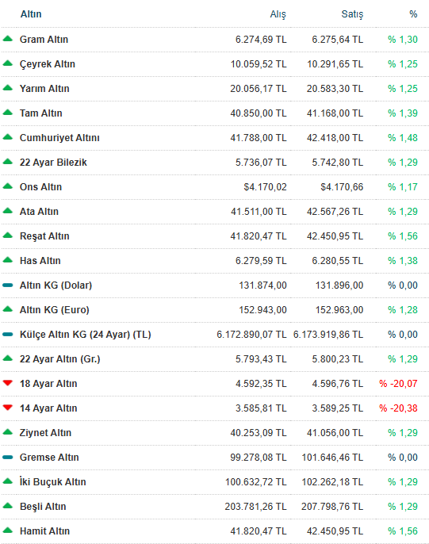Click the red down arrow beside 14 Ayar Altın
This screenshot has width=429, height=544.
pyautogui.click(x=7, y=408)
